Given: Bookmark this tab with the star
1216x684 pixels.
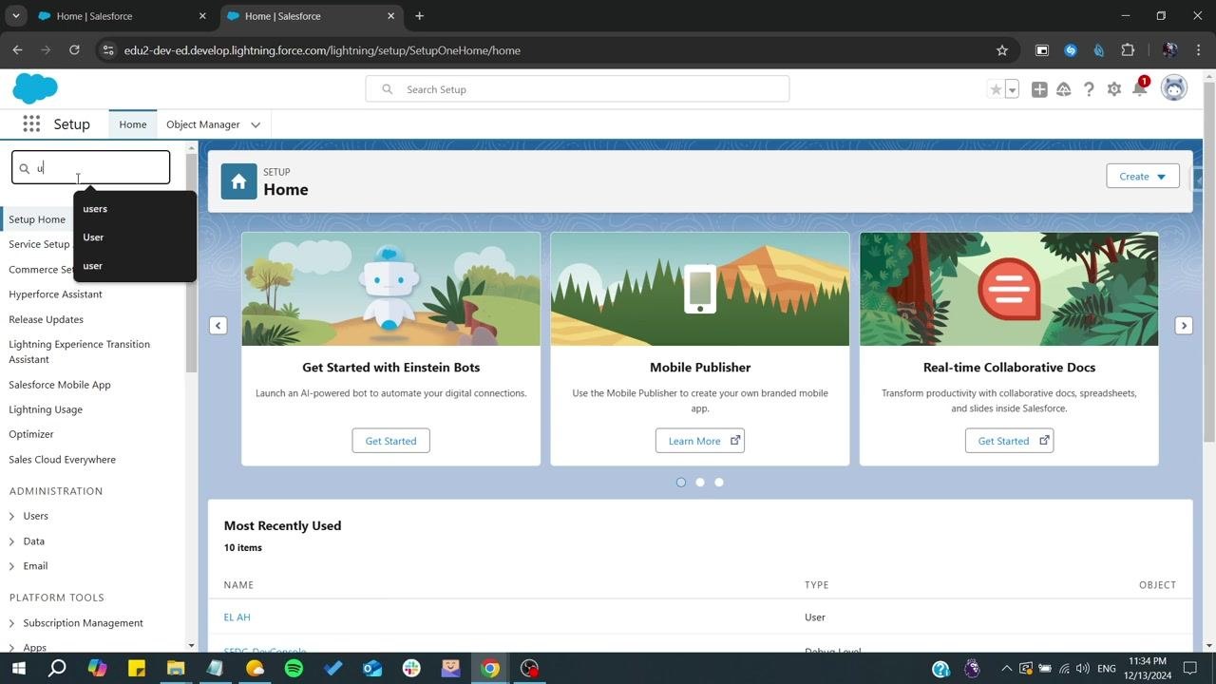Looking at the screenshot, I should [1001, 50].
